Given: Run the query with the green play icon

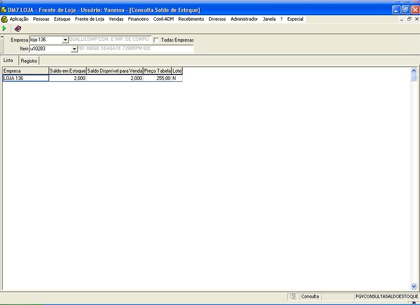Looking at the screenshot, I should point(4,28).
